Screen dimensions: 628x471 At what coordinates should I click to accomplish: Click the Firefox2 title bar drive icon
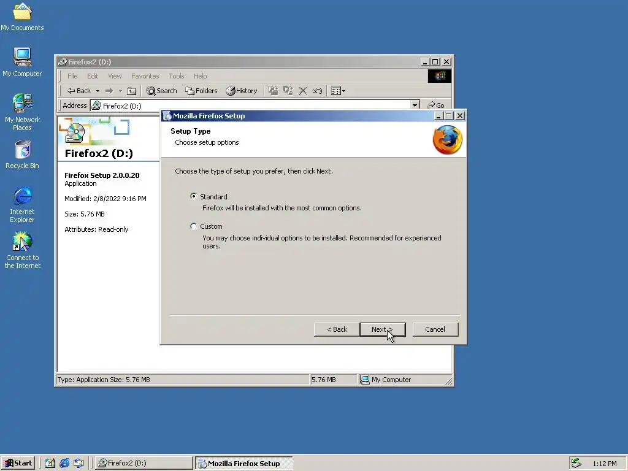(x=62, y=62)
